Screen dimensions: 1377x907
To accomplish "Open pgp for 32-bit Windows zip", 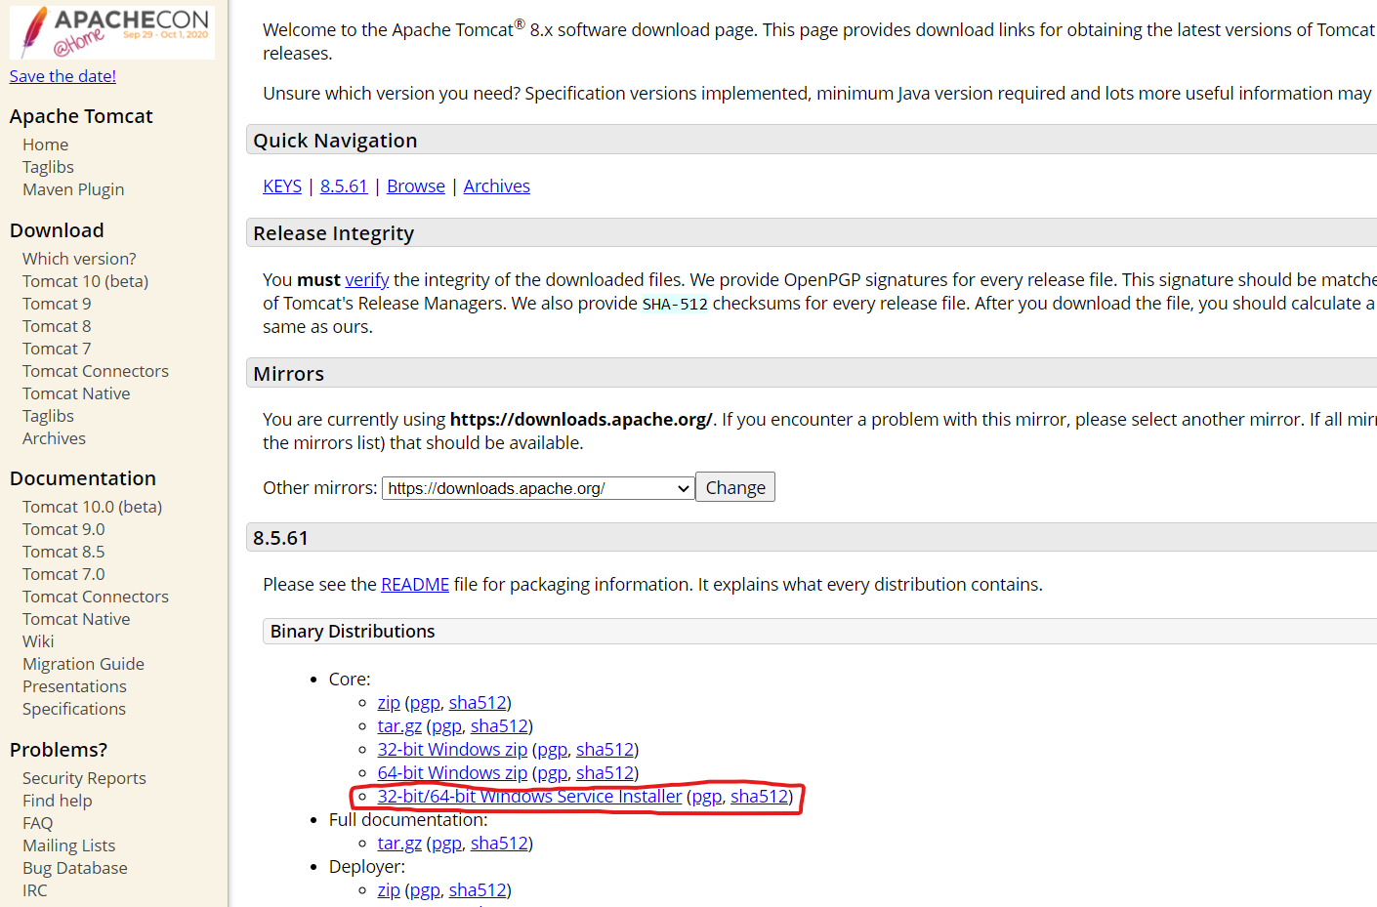I will tap(552, 750).
